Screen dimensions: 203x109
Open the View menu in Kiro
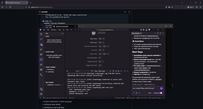coord(59,30)
